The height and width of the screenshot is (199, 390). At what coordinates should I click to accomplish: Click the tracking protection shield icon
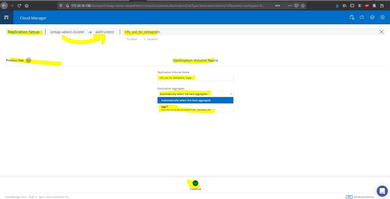pos(61,5)
